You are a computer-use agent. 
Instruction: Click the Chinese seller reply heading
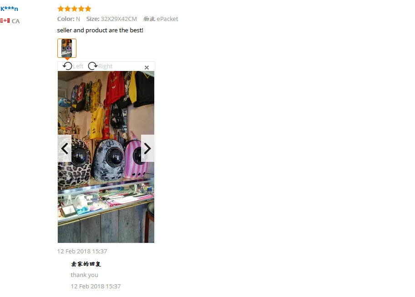(86, 264)
